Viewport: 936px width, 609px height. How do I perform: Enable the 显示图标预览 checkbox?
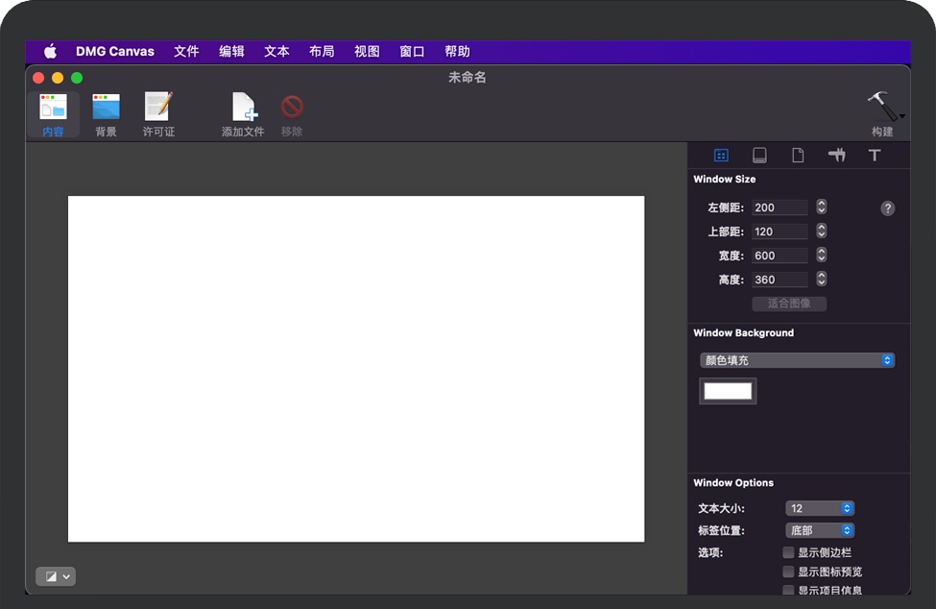point(788,572)
